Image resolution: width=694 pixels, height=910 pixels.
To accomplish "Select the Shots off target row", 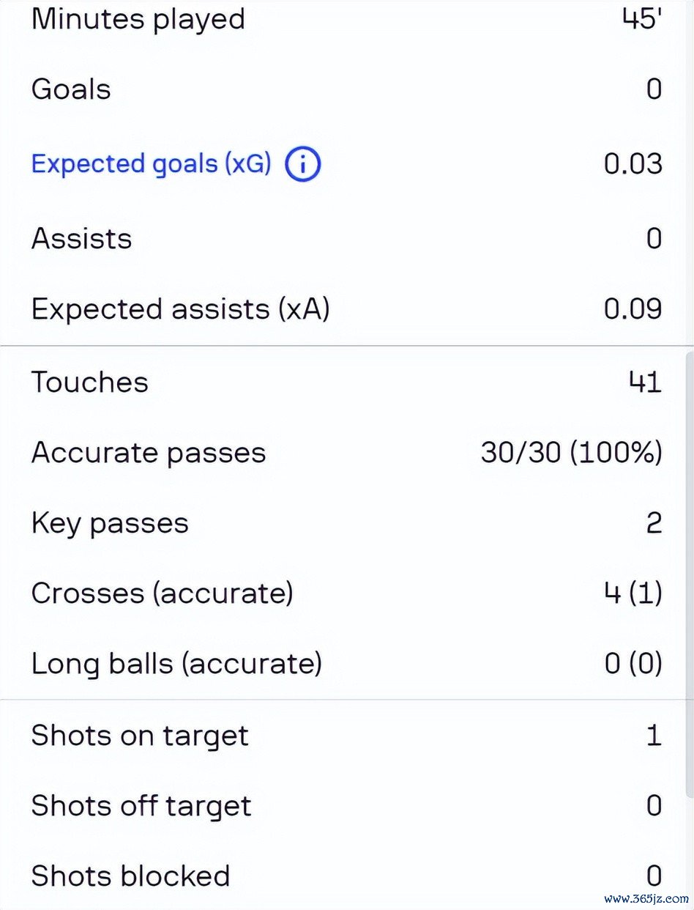I will (x=347, y=806).
